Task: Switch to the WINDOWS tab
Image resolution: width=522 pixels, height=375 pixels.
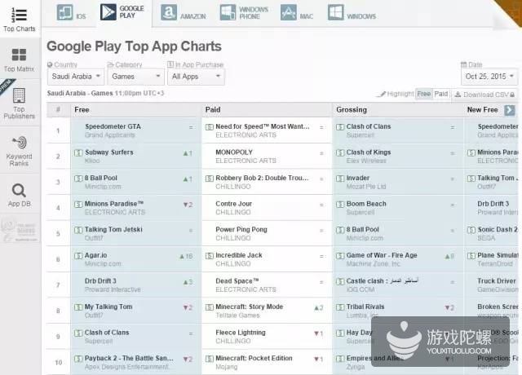Action: tap(352, 13)
